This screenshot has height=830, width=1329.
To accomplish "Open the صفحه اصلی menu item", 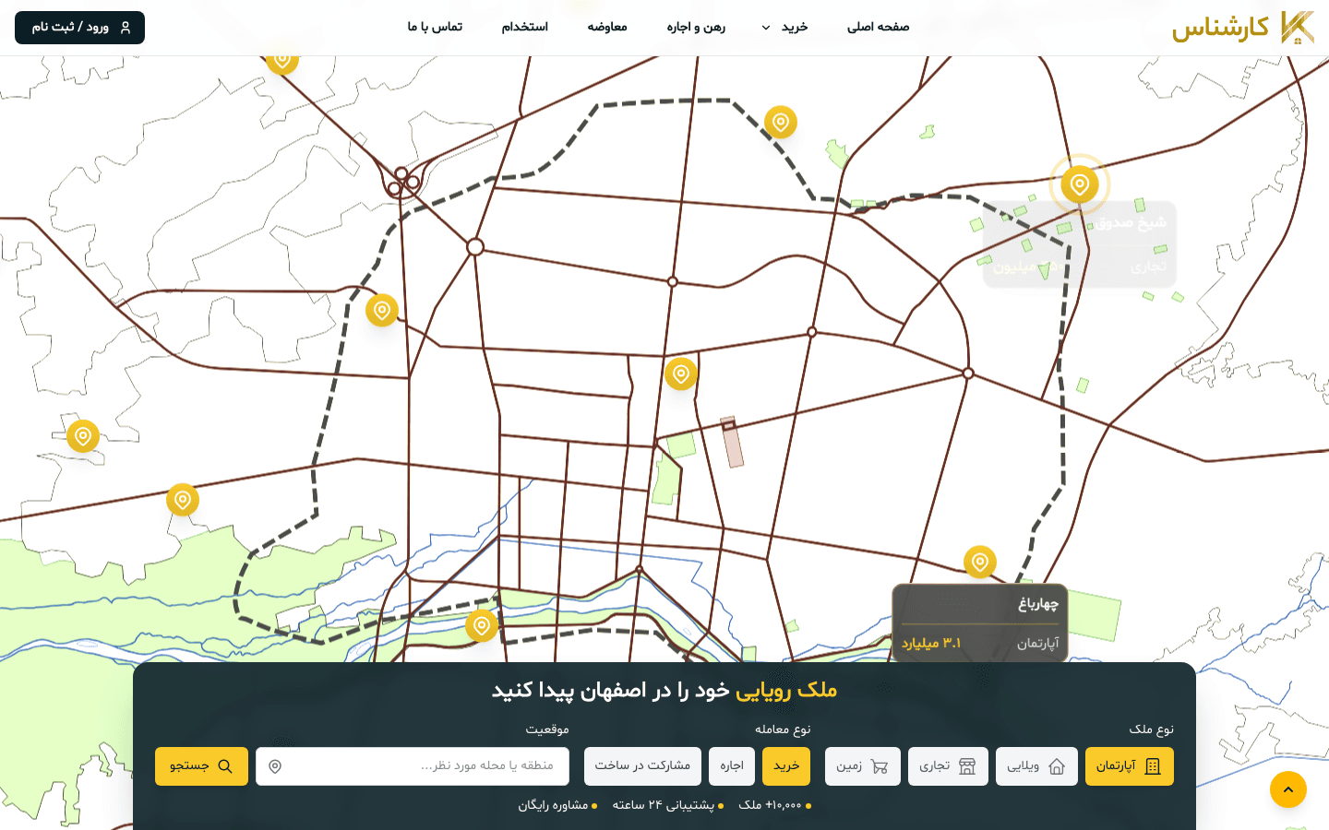I will [878, 27].
